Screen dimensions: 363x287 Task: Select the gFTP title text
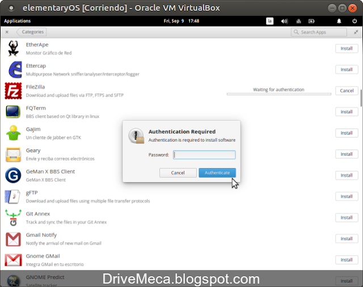pos(32,193)
